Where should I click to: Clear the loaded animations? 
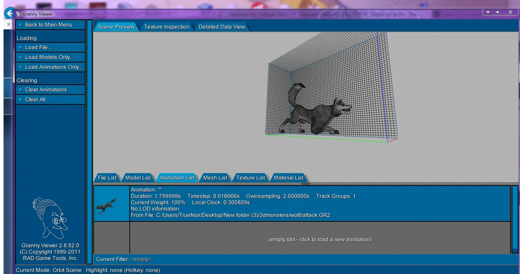coord(50,90)
